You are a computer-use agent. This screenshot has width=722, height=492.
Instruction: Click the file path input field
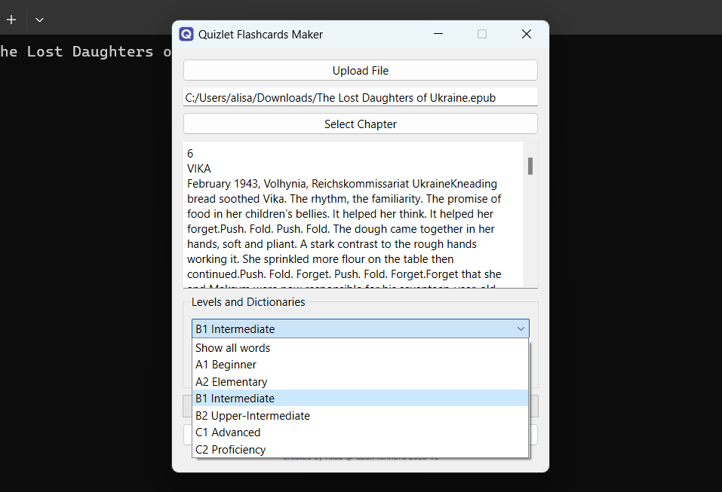pyautogui.click(x=360, y=97)
